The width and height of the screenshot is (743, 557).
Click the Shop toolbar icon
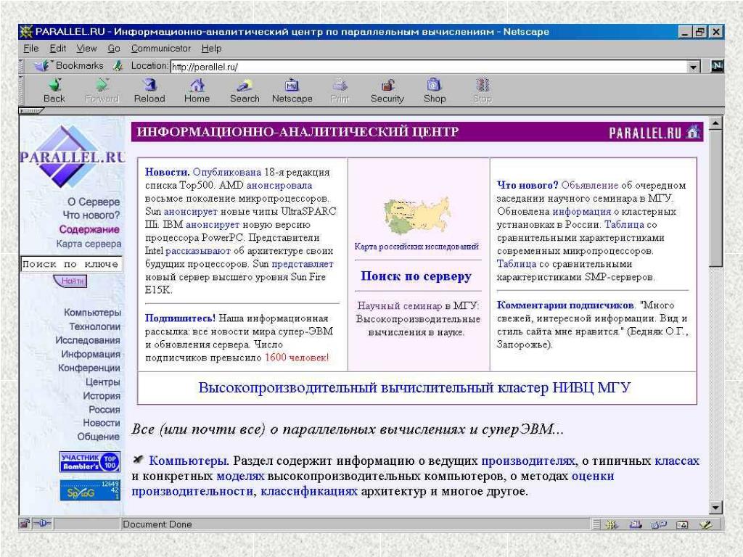coord(435,91)
